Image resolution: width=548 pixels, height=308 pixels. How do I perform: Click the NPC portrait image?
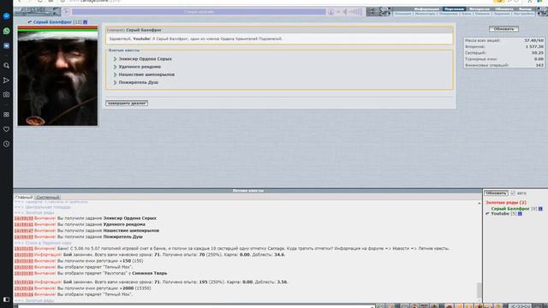pyautogui.click(x=57, y=79)
